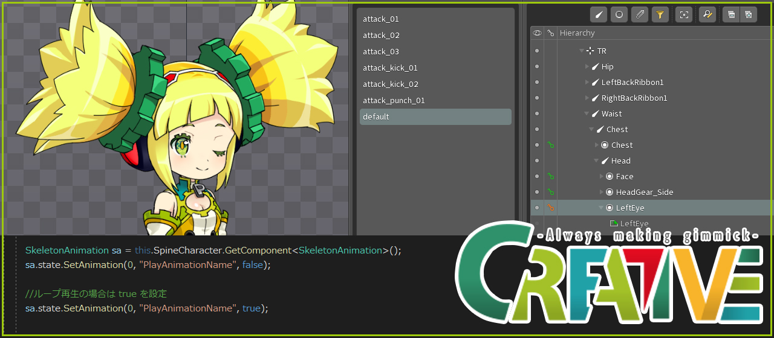Image resolution: width=774 pixels, height=338 pixels.
Task: Choose the attack_punch_01 animation entry
Action: (x=394, y=101)
